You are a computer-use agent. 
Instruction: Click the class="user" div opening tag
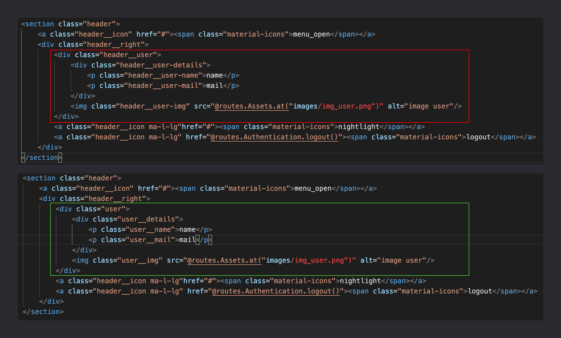pyautogui.click(x=93, y=209)
